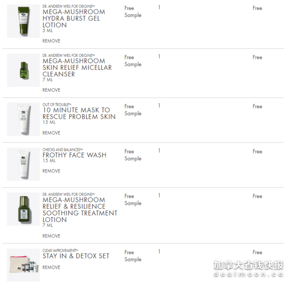Remove the 10 Minute Mask sample

[x=51, y=133]
